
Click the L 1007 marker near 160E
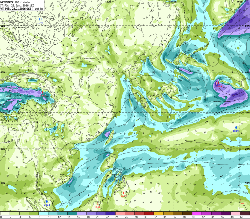[241, 202]
